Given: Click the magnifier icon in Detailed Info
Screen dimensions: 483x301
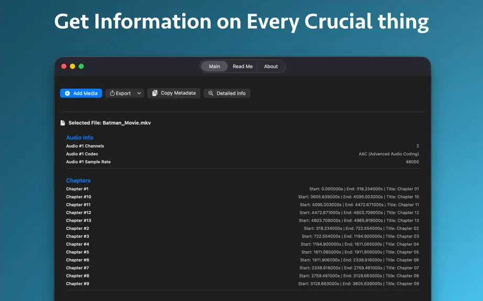Looking at the screenshot, I should point(211,94).
